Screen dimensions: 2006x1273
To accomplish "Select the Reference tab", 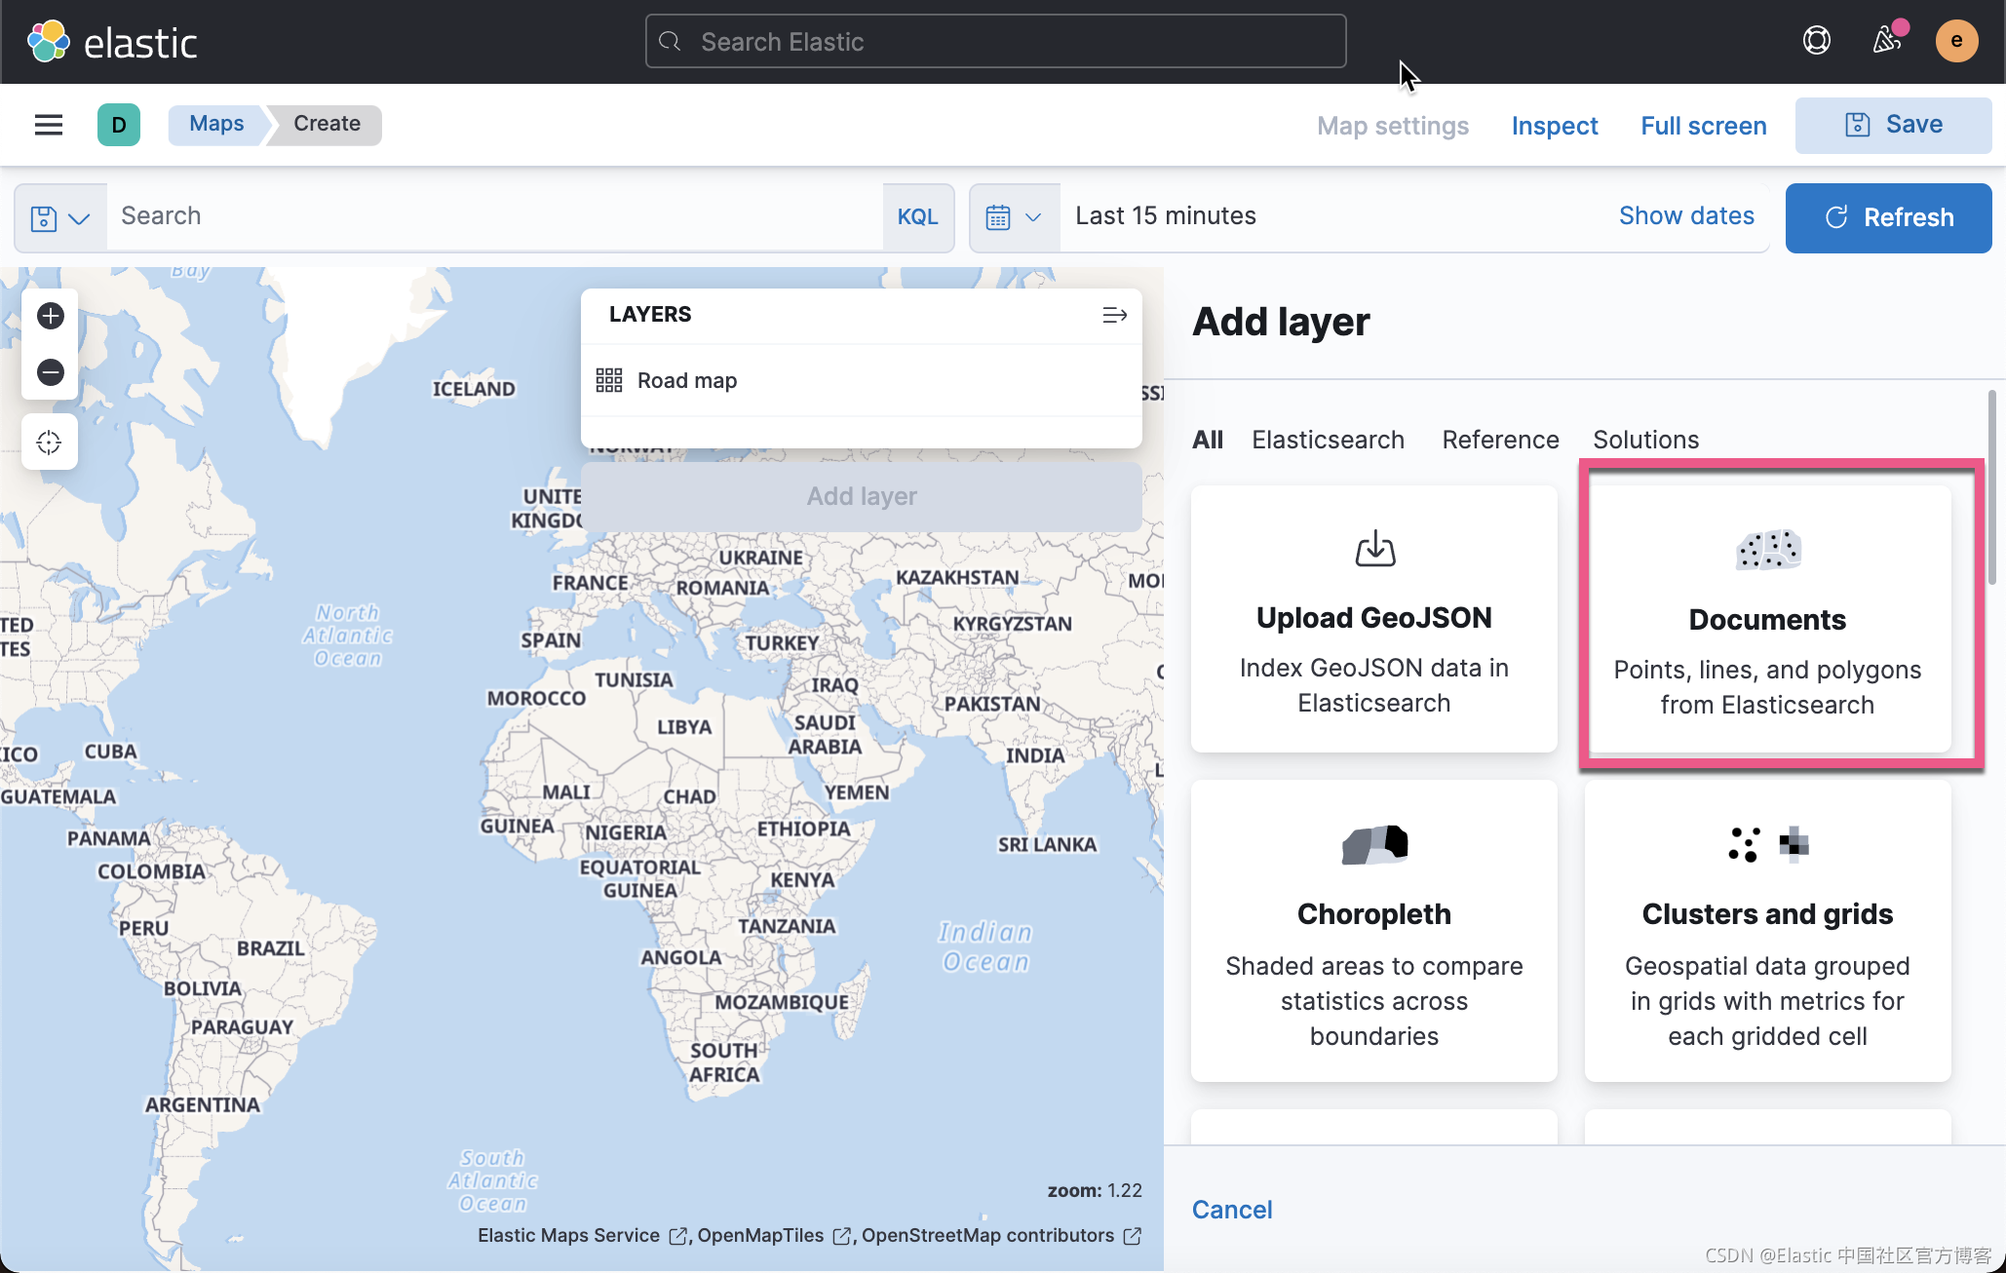I will pyautogui.click(x=1500, y=440).
